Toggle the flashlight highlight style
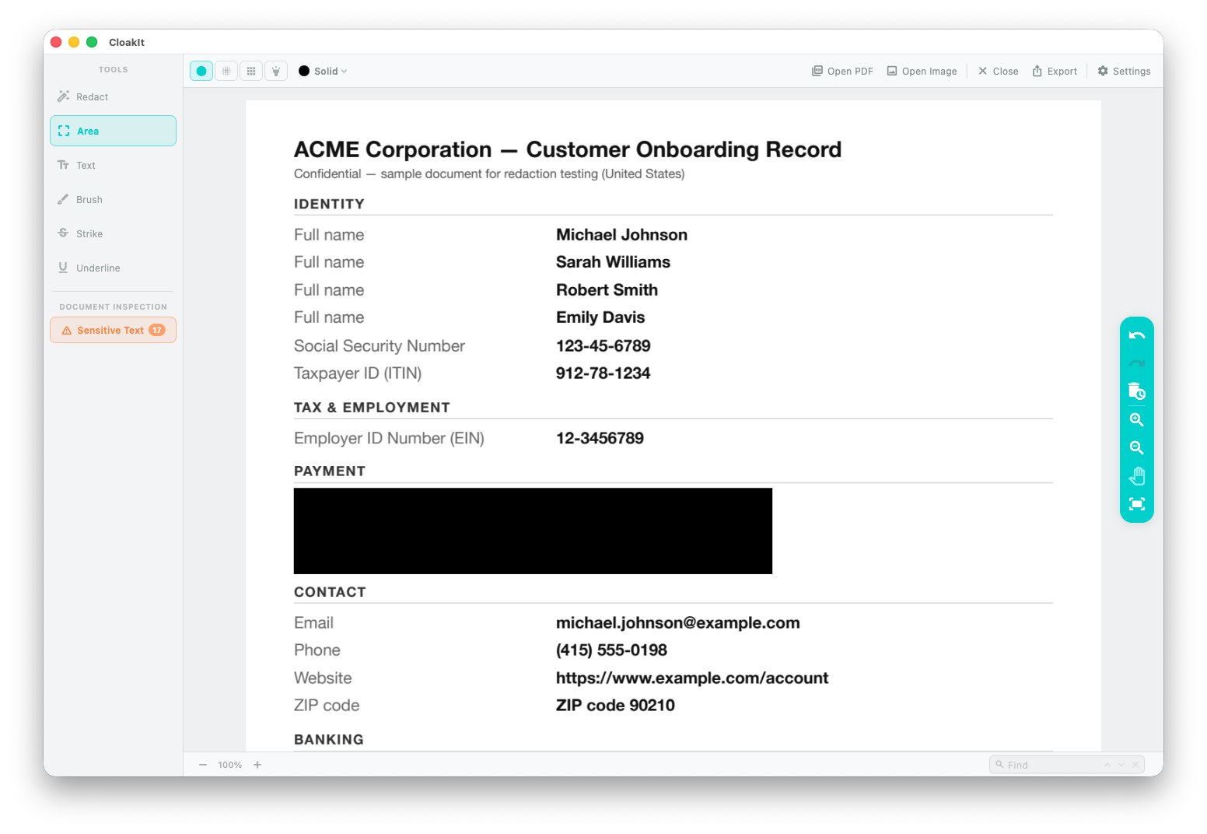Screen dimensions: 1207x834 (276, 71)
